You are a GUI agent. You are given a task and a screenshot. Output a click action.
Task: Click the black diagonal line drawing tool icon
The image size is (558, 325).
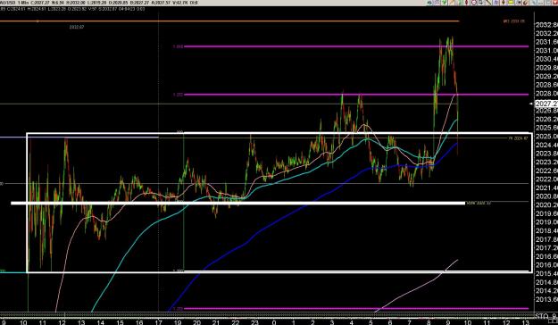coord(488,3)
